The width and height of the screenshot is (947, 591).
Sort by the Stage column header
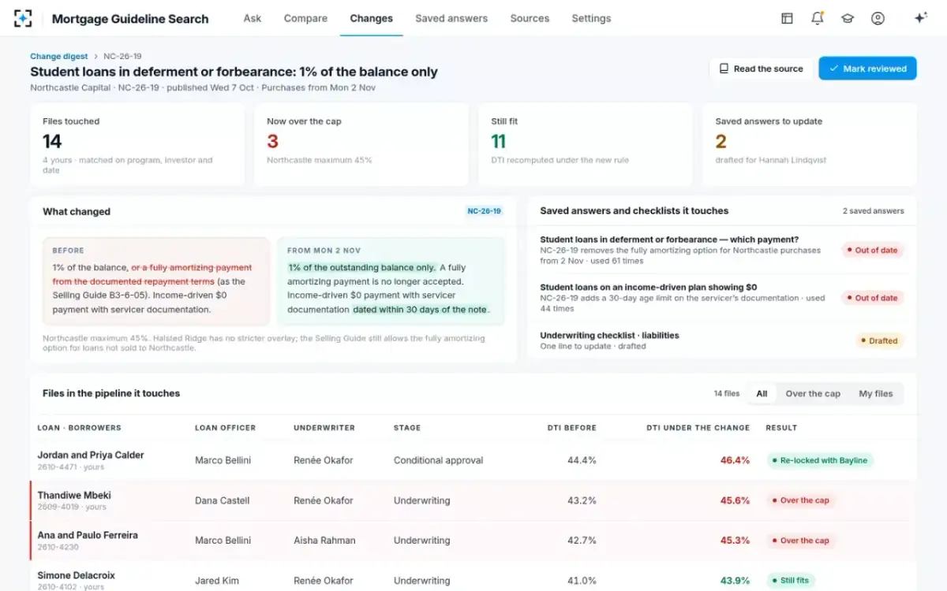click(x=407, y=428)
